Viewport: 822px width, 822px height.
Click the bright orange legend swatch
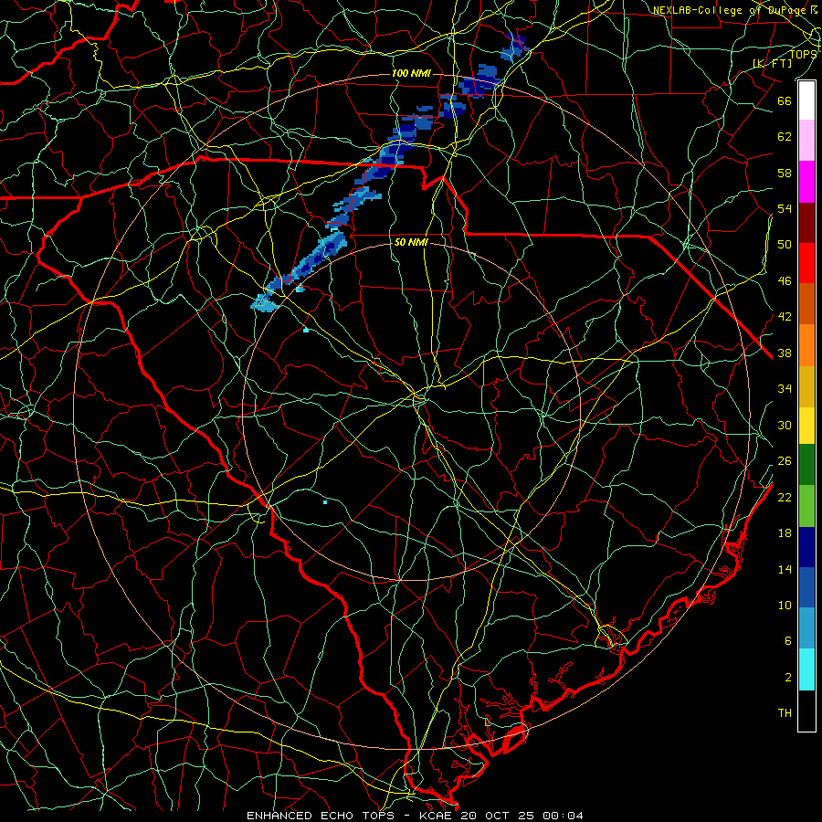[x=806, y=344]
